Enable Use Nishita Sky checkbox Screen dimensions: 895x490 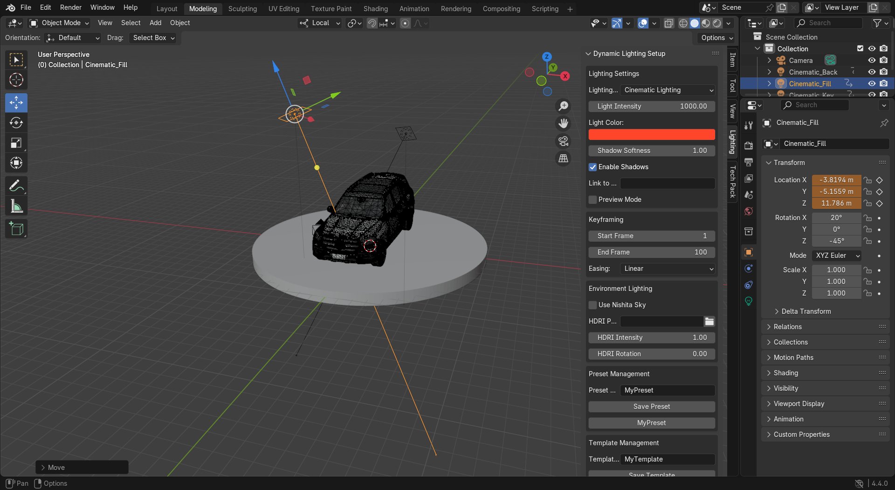pos(592,305)
